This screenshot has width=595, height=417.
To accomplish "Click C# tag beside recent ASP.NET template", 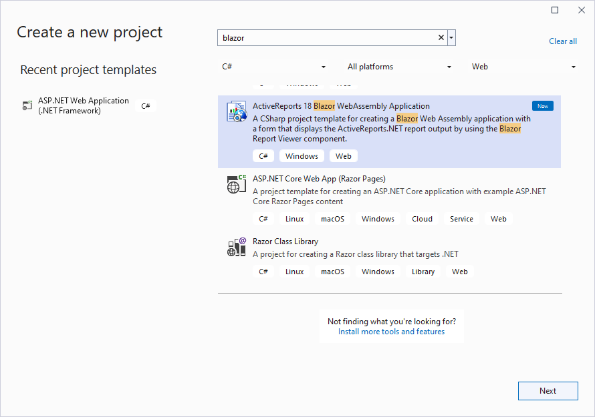I will (x=146, y=106).
